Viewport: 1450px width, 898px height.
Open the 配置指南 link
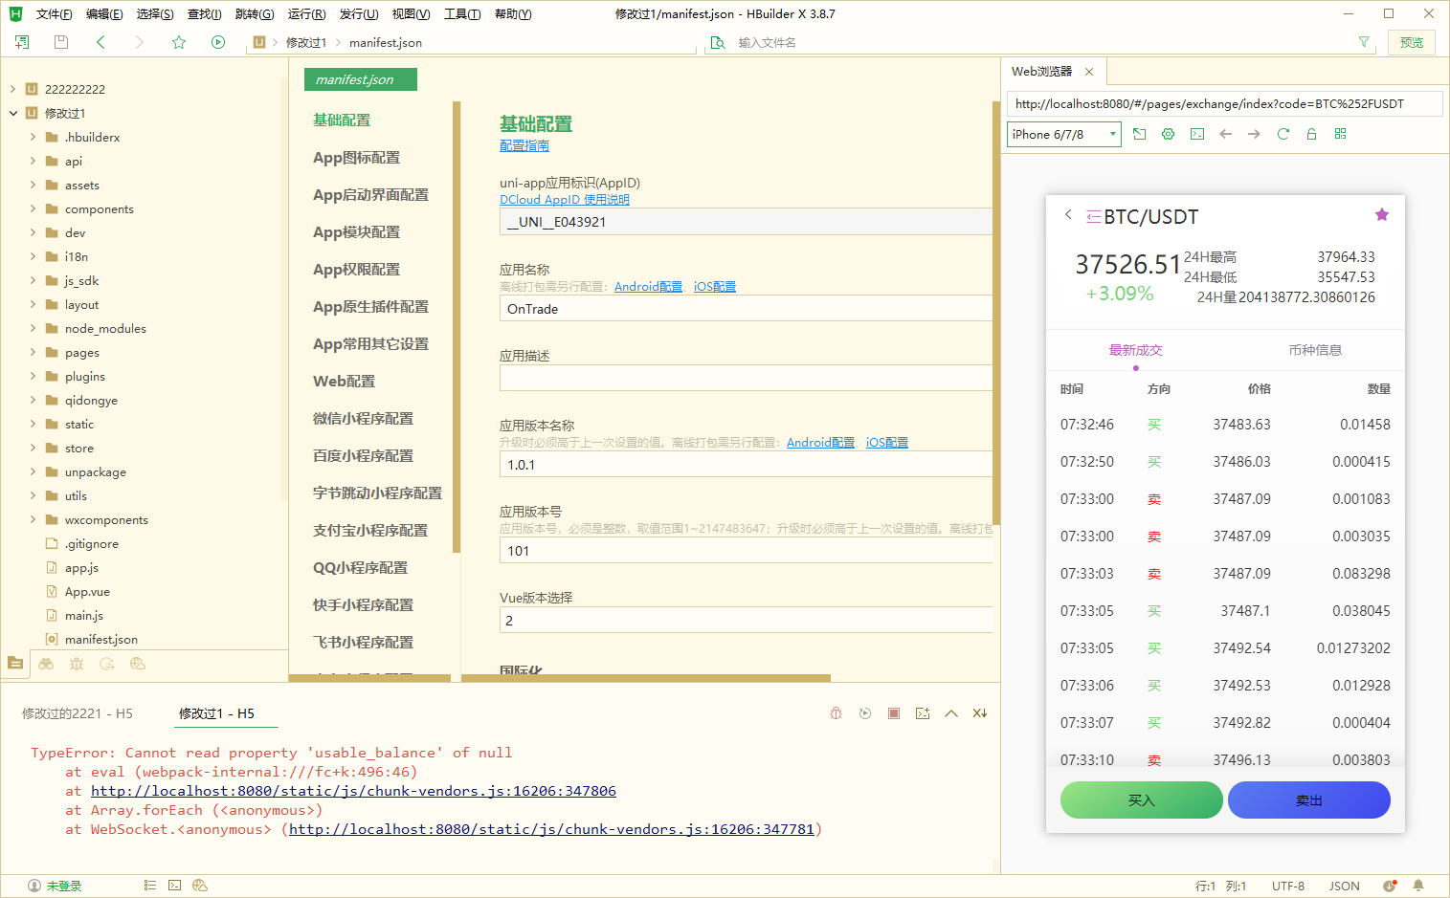click(x=524, y=146)
